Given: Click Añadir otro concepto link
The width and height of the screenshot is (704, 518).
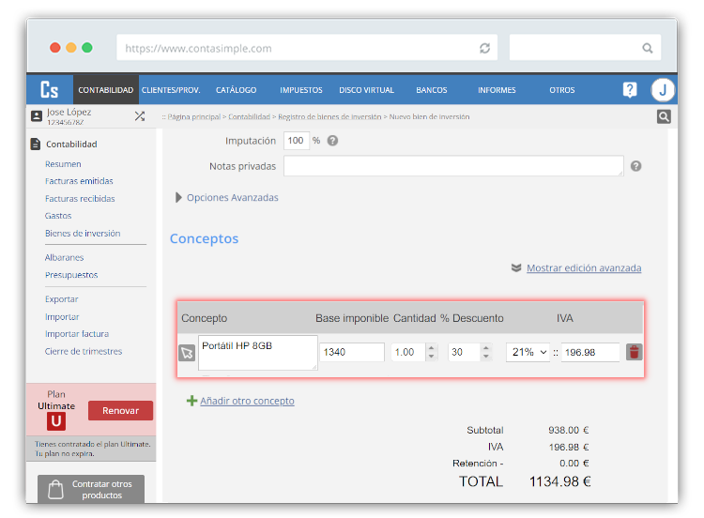Looking at the screenshot, I should tap(246, 401).
